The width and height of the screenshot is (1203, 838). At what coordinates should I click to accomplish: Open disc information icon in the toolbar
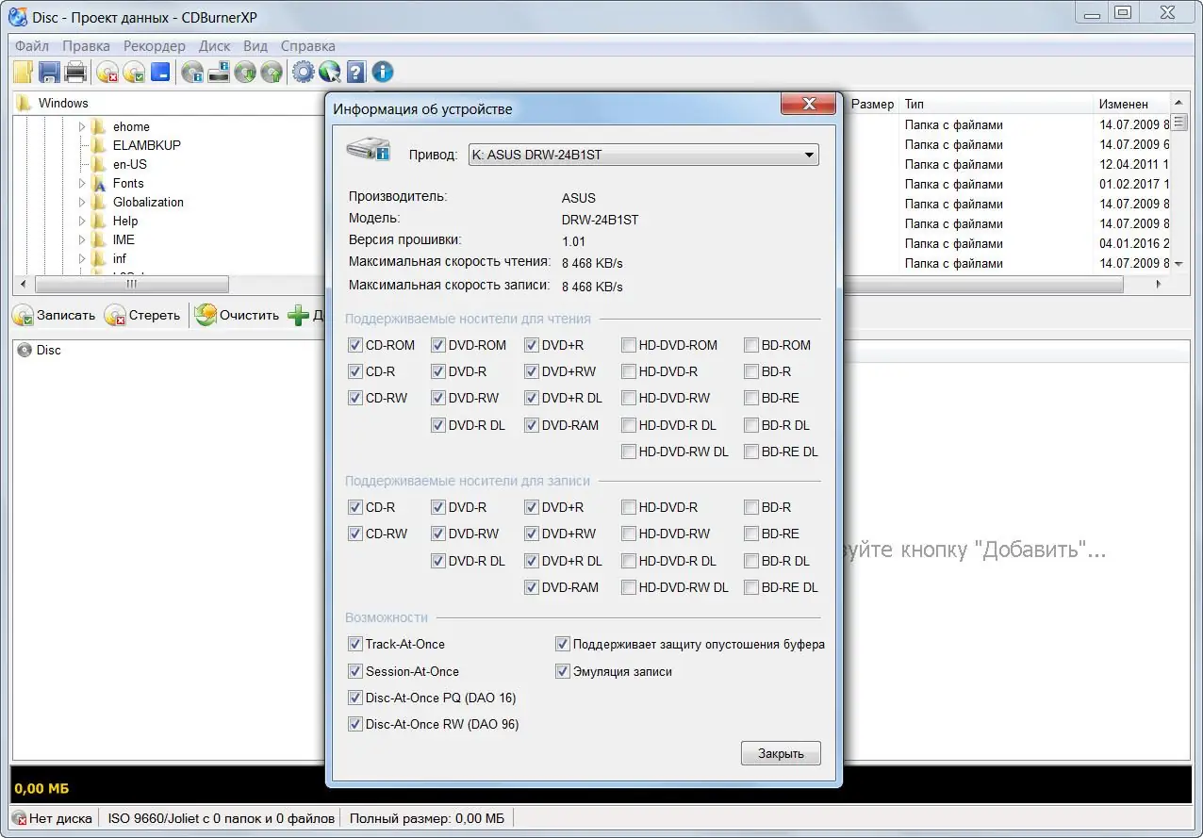pos(194,72)
